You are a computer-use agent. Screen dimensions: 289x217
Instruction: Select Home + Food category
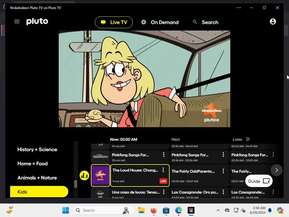tap(32, 164)
